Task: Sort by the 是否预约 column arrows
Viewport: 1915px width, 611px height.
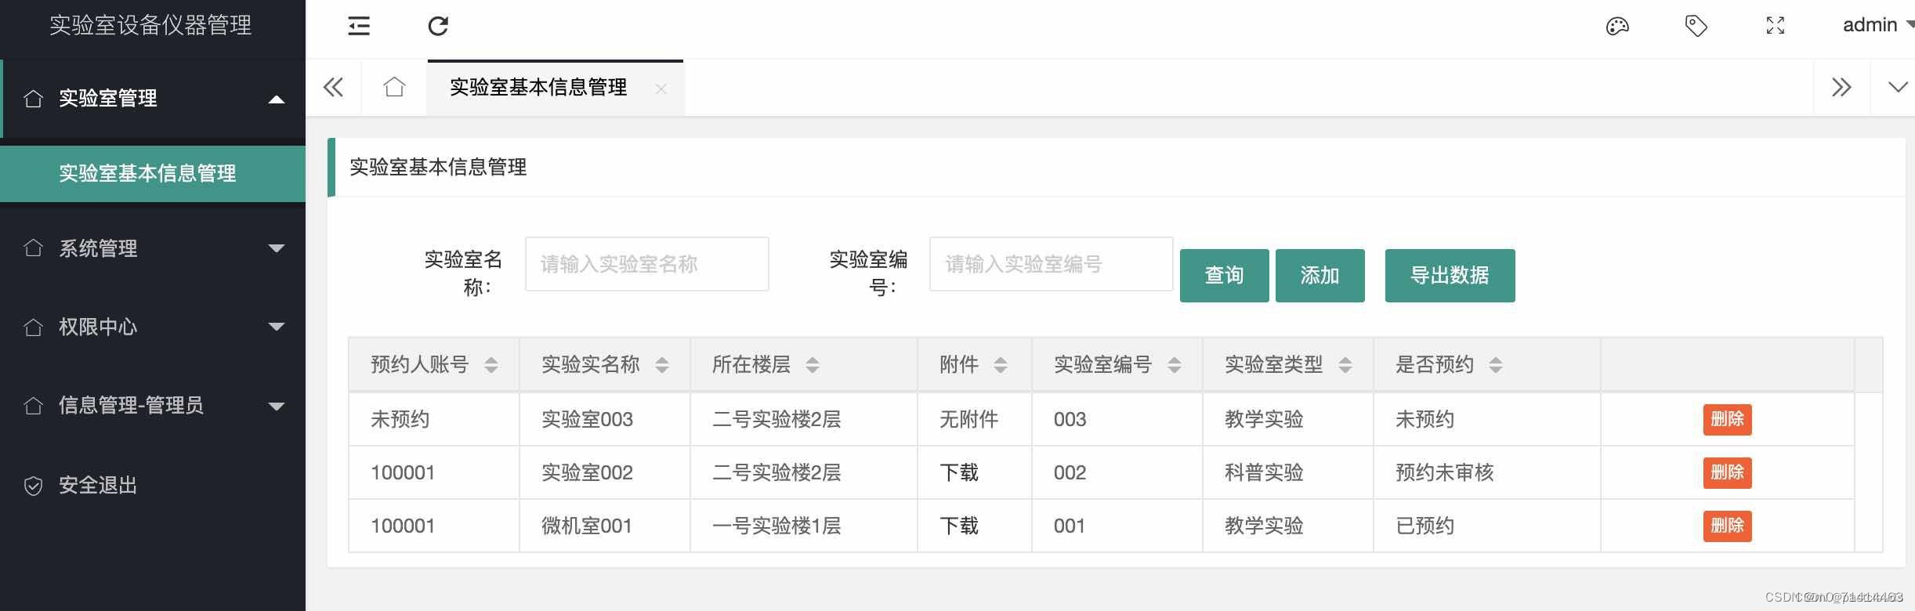Action: click(x=1496, y=365)
